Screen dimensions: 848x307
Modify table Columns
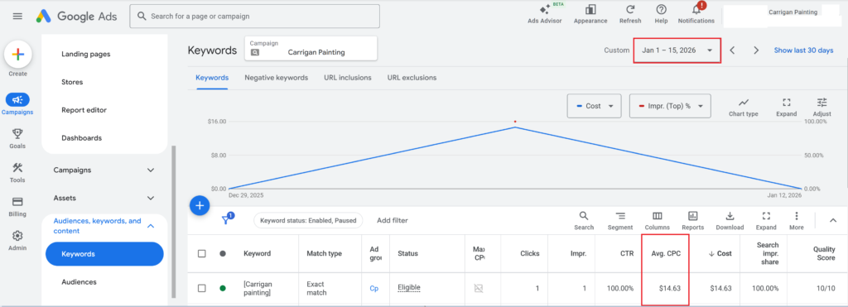click(x=657, y=220)
